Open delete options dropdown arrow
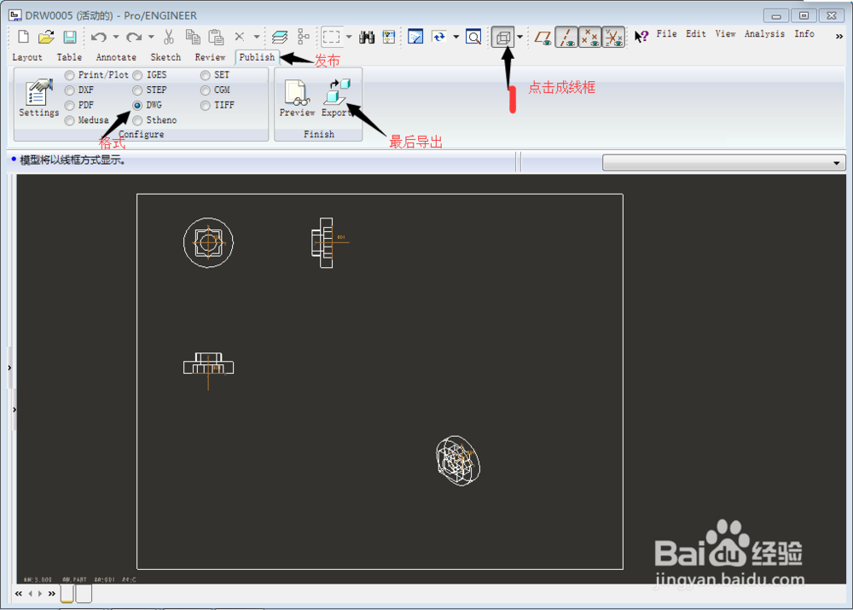 pyautogui.click(x=256, y=37)
